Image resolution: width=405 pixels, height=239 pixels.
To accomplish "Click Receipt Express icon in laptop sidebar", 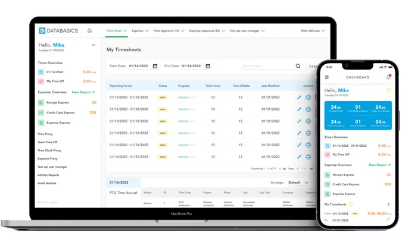I will [41, 103].
